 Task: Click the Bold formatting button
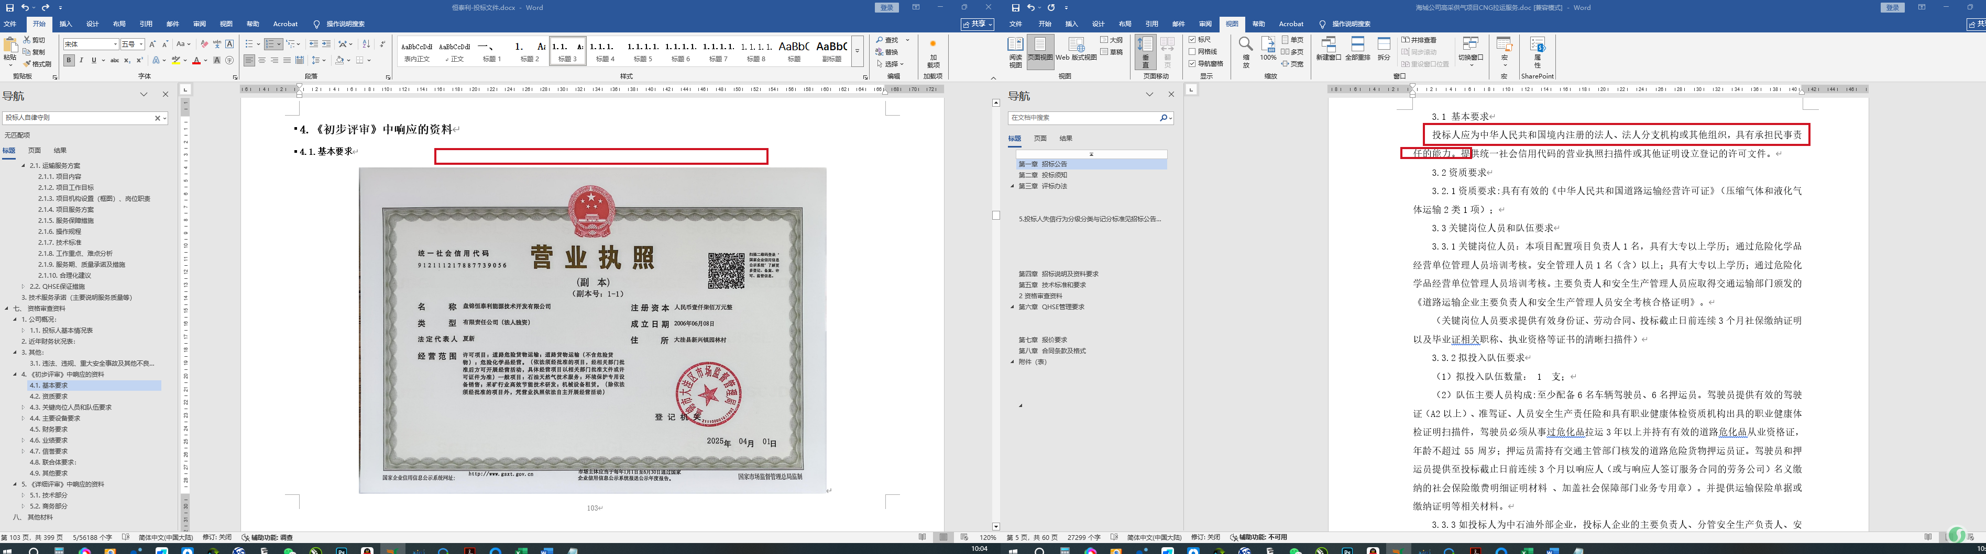[69, 60]
